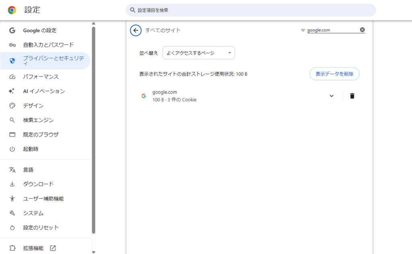
Task: Clear the google.com search filter
Action: [x=363, y=30]
